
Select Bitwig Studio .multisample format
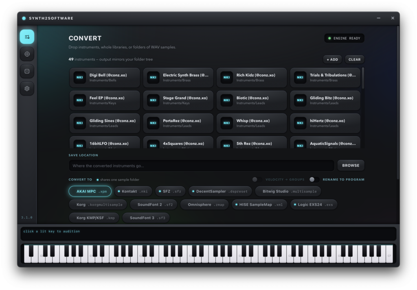pyautogui.click(x=288, y=191)
